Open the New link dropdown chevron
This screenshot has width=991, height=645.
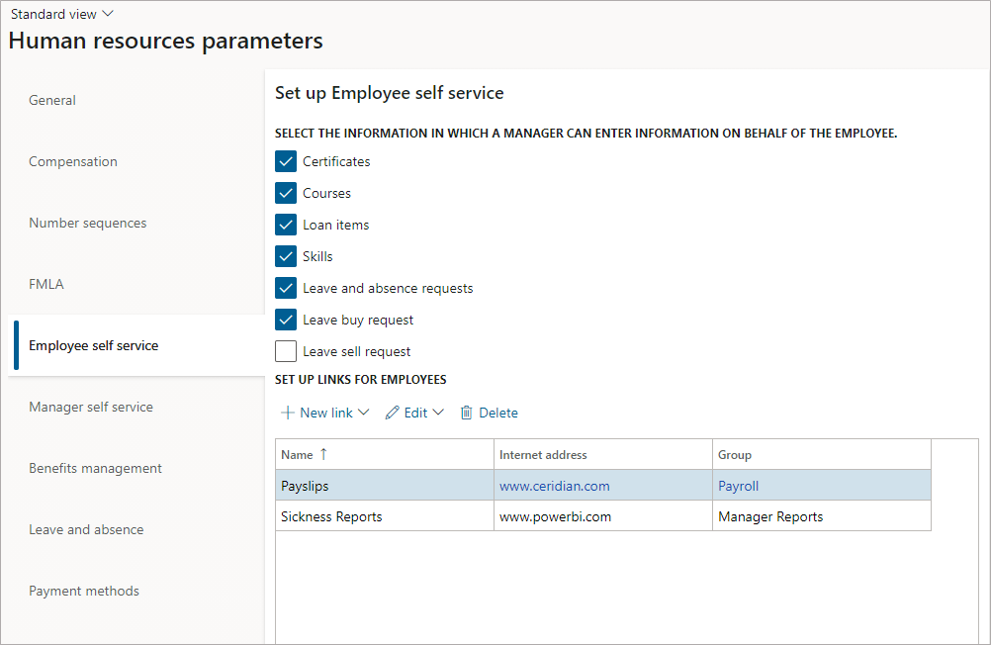tap(363, 413)
